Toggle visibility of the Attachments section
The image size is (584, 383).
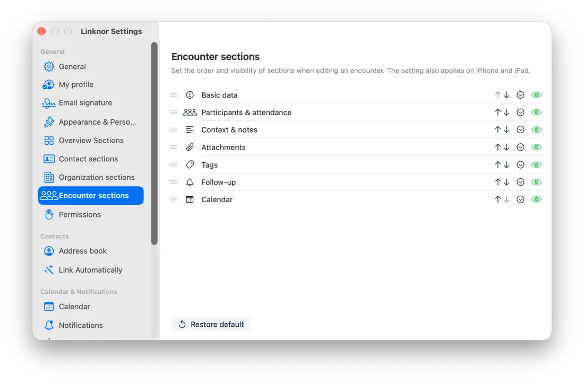(536, 147)
